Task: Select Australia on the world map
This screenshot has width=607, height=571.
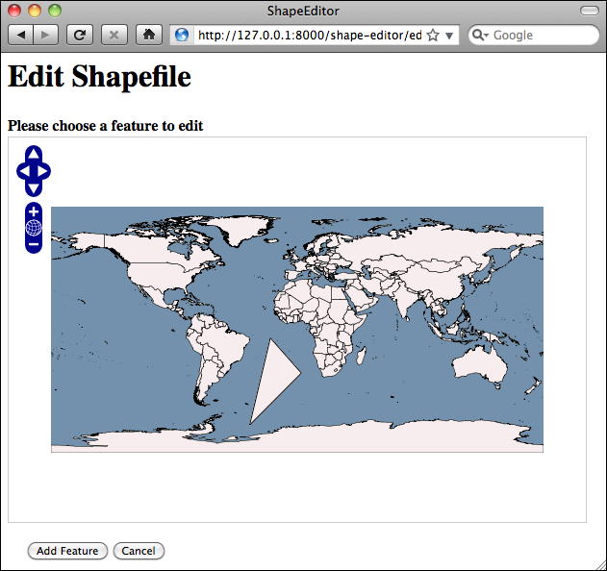Action: pos(480,365)
